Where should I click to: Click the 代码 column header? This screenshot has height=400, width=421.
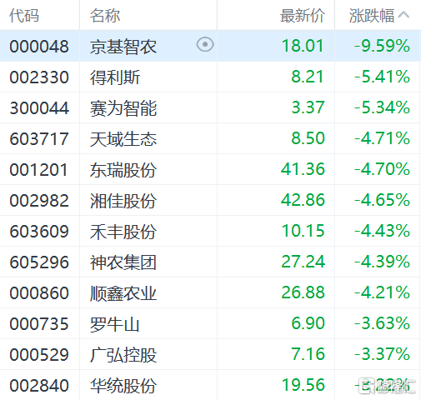(x=24, y=15)
